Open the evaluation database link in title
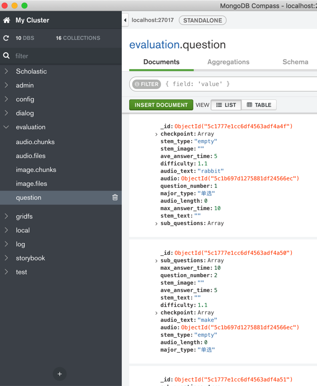Viewport: 317px width, 386px height. click(x=155, y=45)
